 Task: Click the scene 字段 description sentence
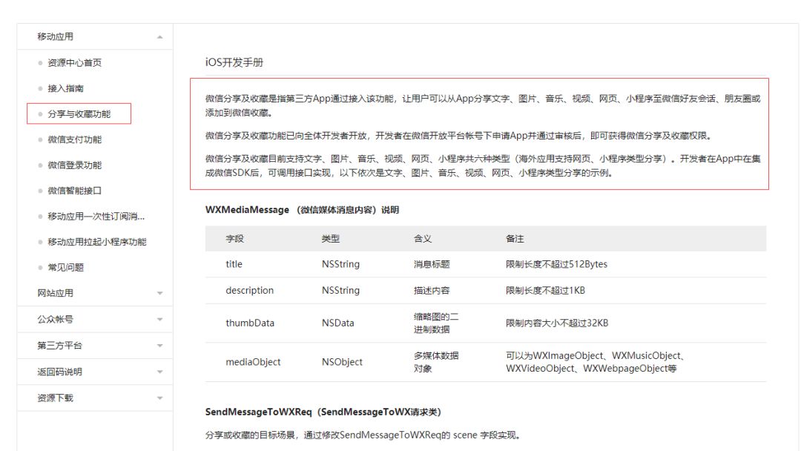(x=364, y=435)
